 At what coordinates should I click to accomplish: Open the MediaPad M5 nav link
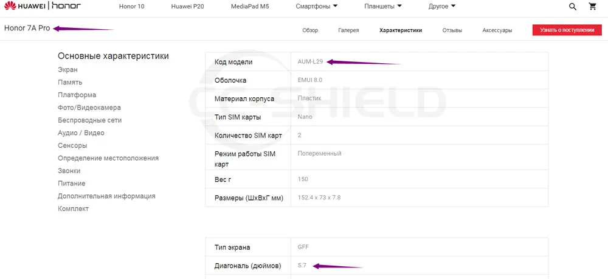[x=250, y=7]
